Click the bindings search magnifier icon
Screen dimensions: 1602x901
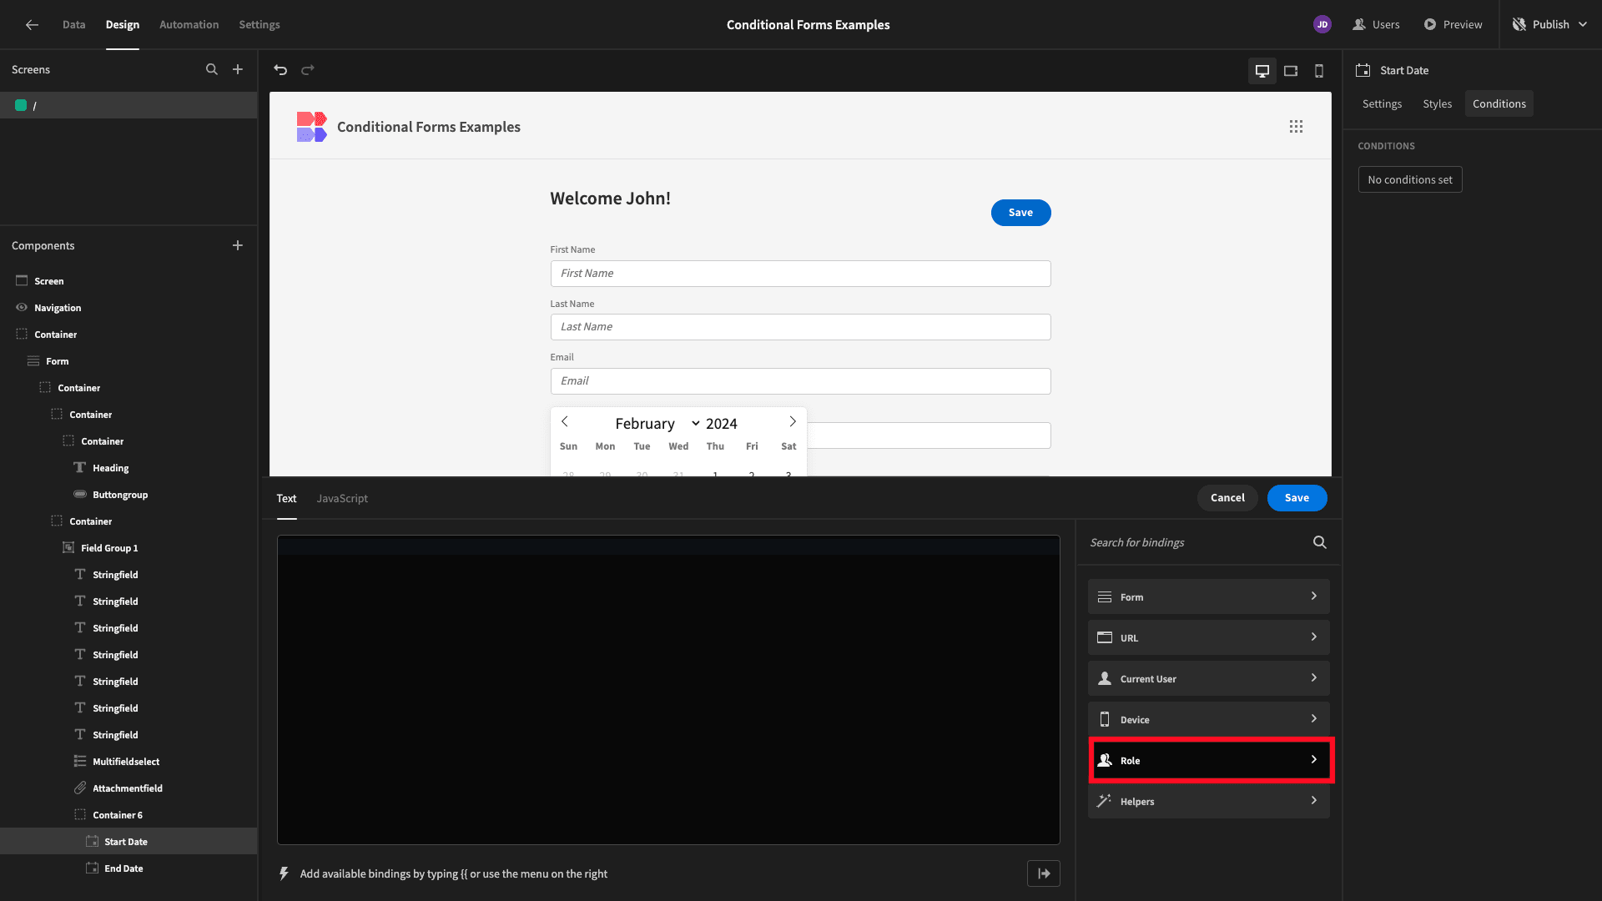pyautogui.click(x=1320, y=542)
